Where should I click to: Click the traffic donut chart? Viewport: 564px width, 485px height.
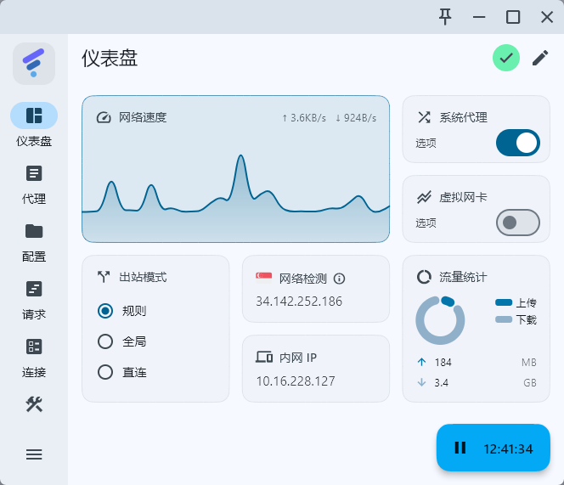[440, 320]
